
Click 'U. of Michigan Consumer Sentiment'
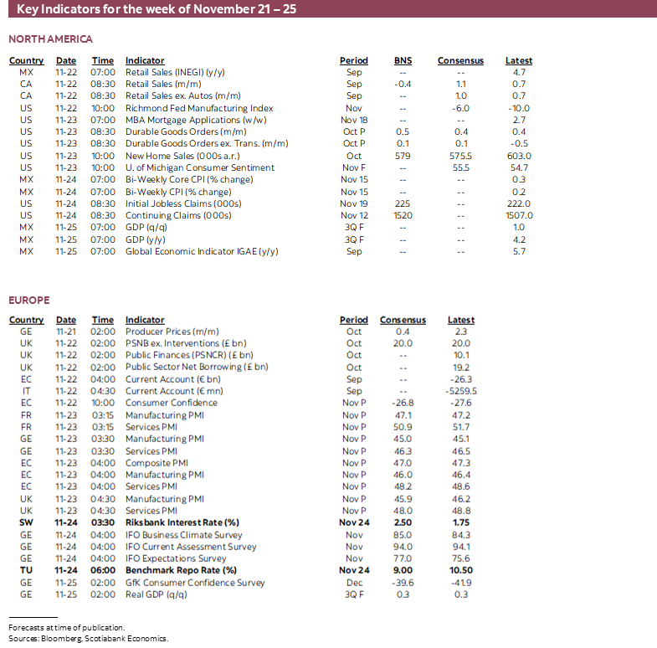[200, 167]
